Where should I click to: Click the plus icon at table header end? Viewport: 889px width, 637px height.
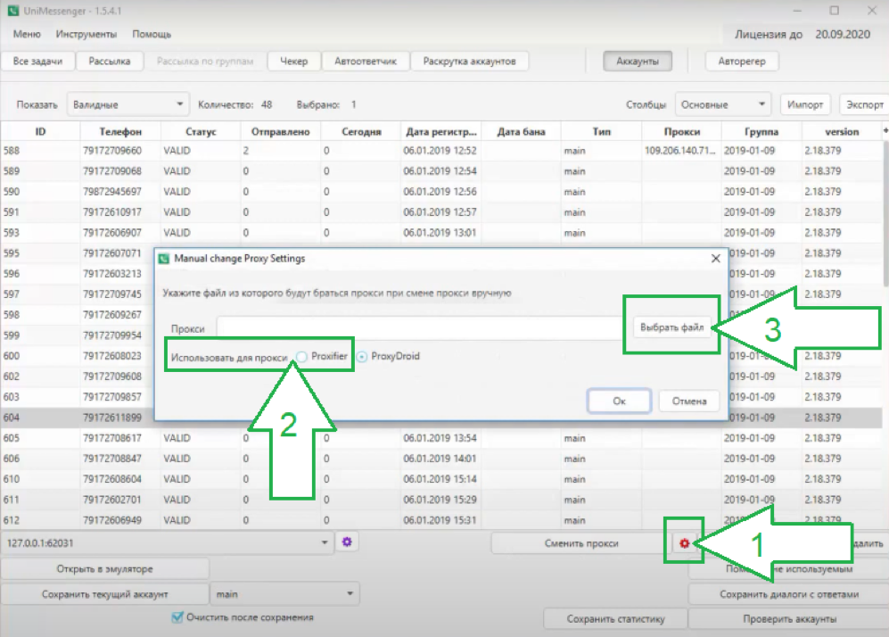[885, 131]
